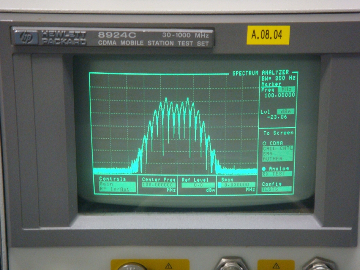Screen dimensions: 360x270
Task: Click the Center Freq label
Action: click(159, 179)
